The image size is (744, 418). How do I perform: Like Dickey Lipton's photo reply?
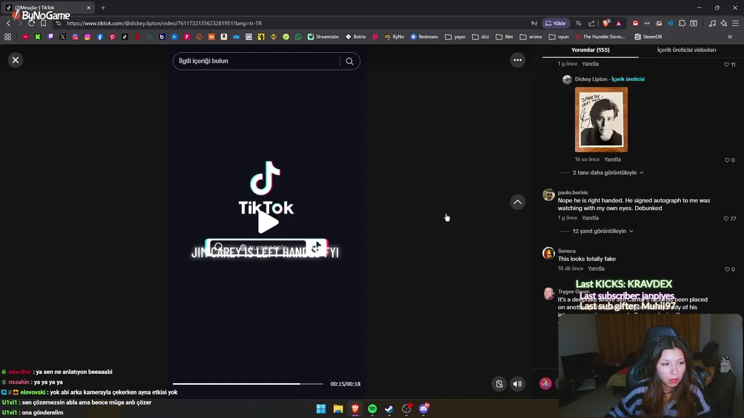(x=727, y=160)
